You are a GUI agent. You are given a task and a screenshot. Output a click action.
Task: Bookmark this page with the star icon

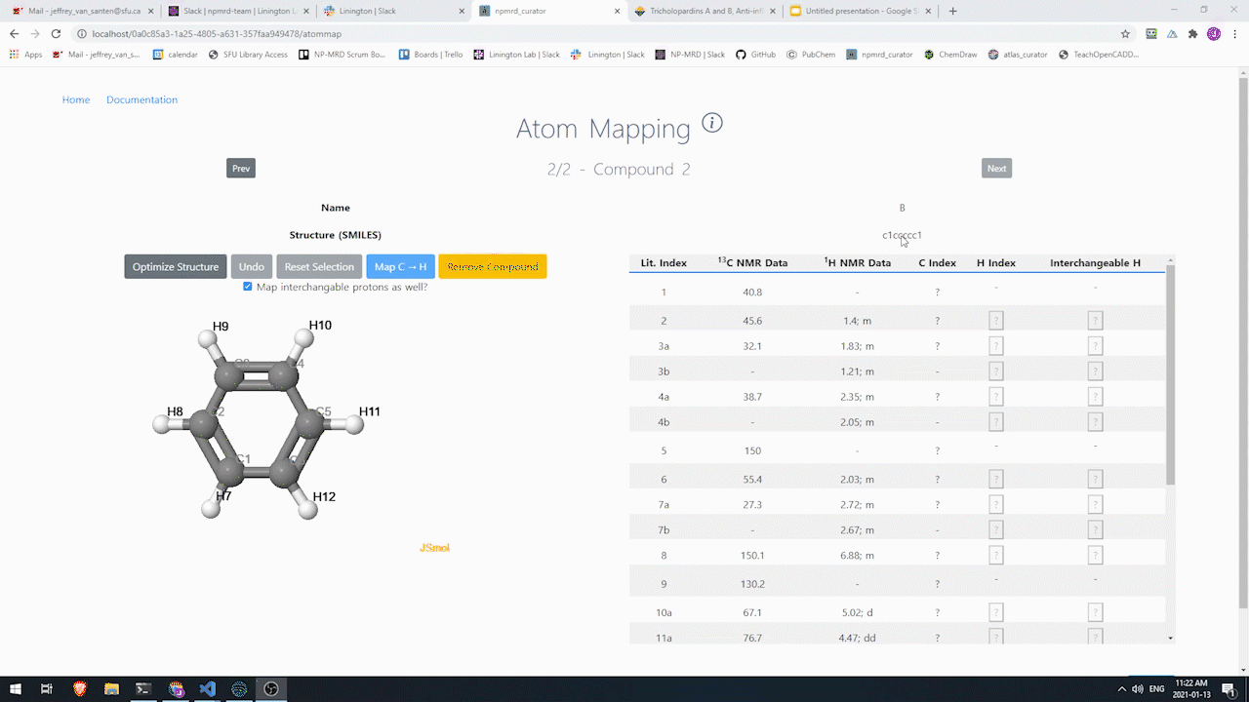[1125, 33]
